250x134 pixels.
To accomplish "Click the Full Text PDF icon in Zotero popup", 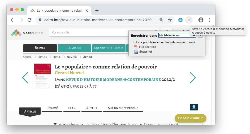I will tap(136, 47).
